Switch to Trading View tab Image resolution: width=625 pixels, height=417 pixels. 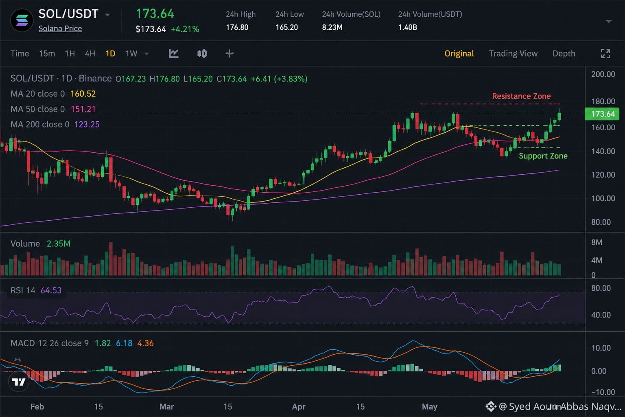pos(513,53)
